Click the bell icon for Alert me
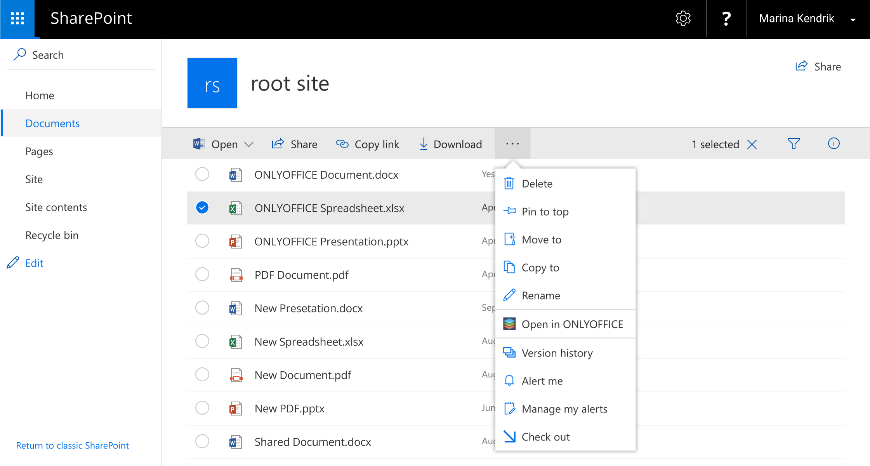Viewport: 870px width, 466px height. click(x=509, y=380)
